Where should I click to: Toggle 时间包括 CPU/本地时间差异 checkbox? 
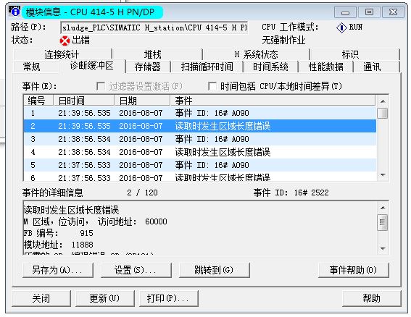212,86
